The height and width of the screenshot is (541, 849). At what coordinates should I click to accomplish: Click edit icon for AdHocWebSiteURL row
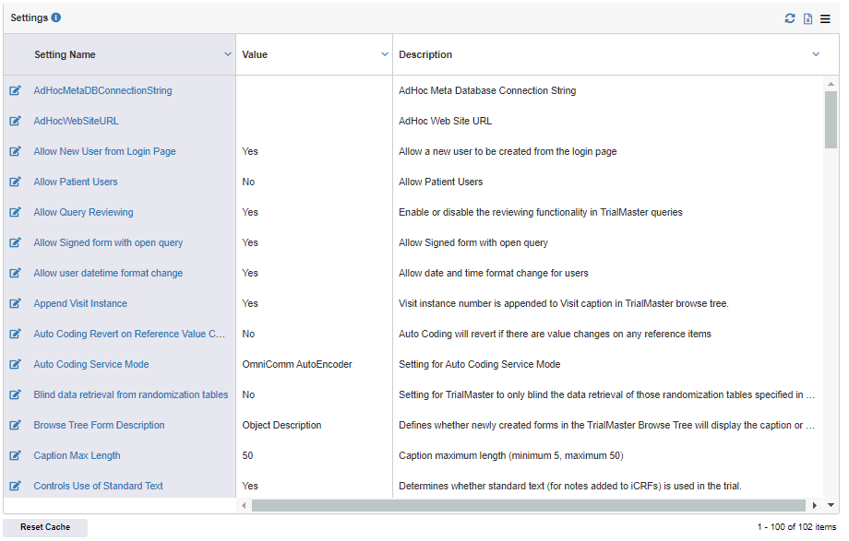(15, 121)
